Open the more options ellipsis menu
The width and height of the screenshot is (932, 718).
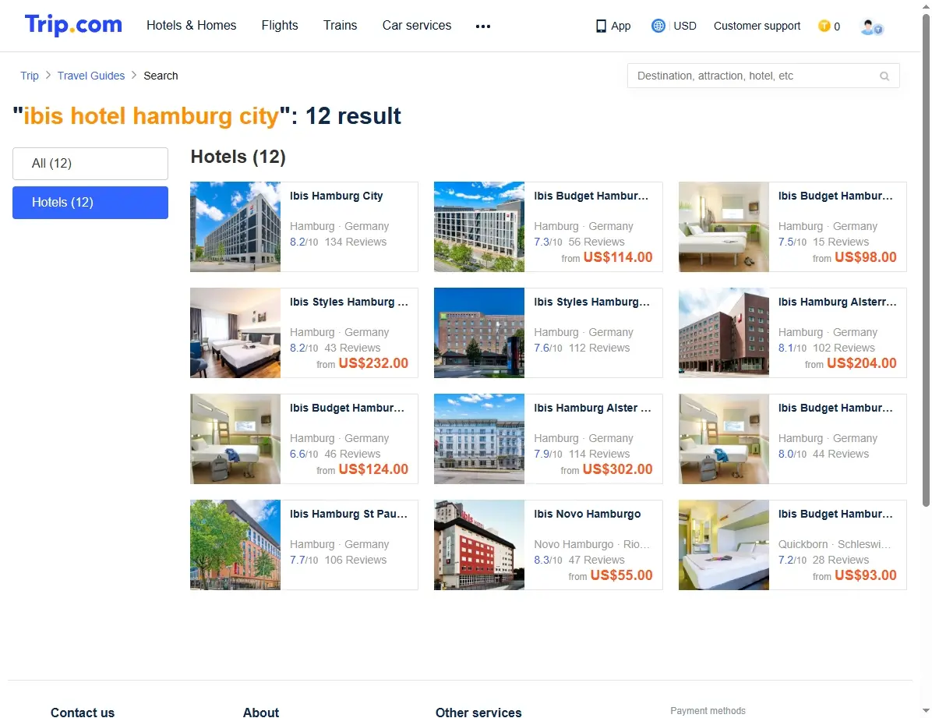pyautogui.click(x=483, y=27)
